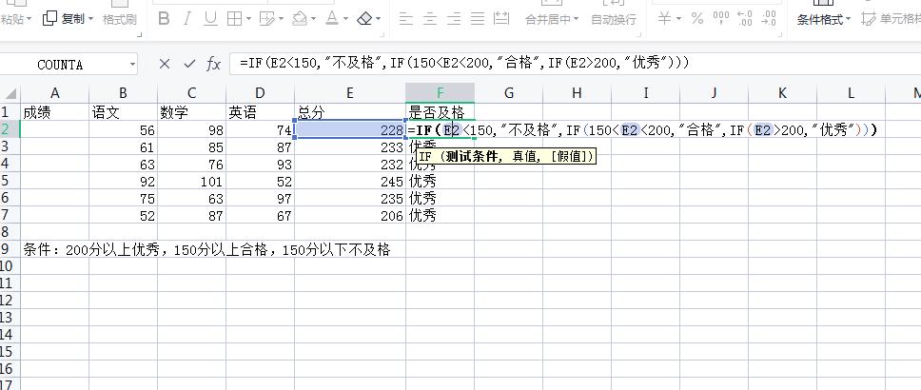Select column B header
This screenshot has width=921, height=390.
(x=123, y=93)
